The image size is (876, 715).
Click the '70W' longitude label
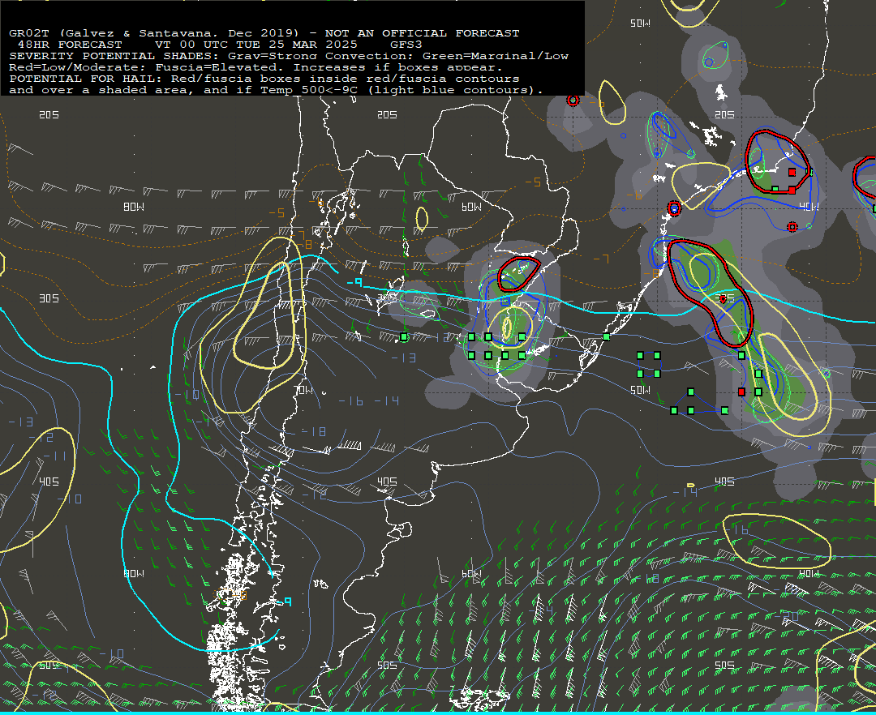(x=303, y=390)
